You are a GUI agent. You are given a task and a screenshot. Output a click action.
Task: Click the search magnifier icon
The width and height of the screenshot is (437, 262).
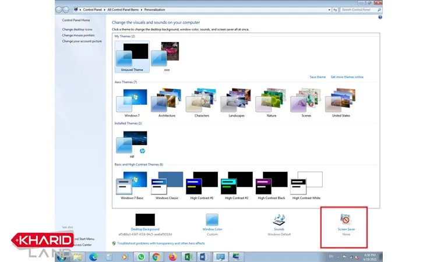tap(379, 10)
